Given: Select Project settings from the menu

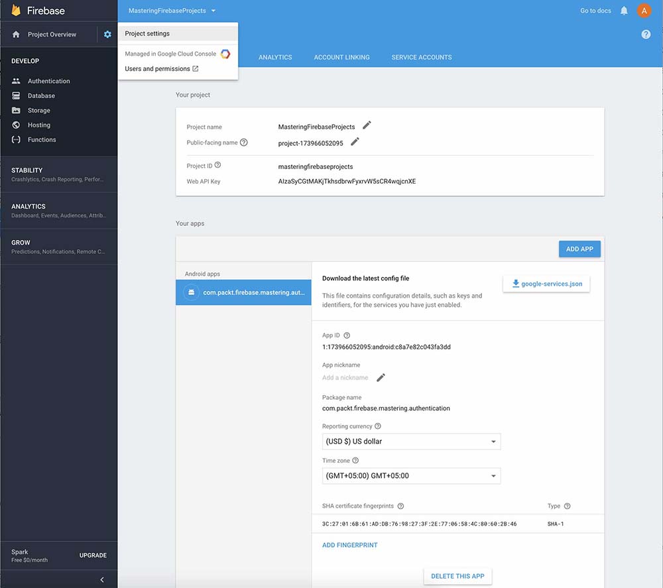Looking at the screenshot, I should point(147,34).
